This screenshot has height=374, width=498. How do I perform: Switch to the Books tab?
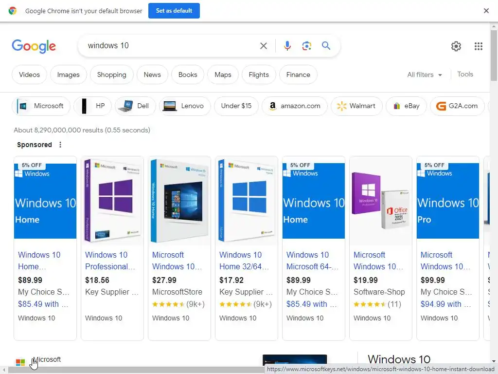188,75
